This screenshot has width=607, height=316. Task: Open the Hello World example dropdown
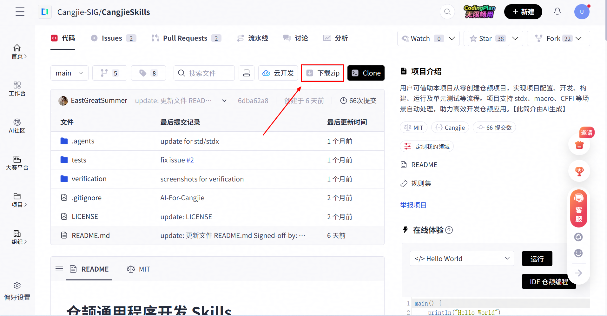462,259
